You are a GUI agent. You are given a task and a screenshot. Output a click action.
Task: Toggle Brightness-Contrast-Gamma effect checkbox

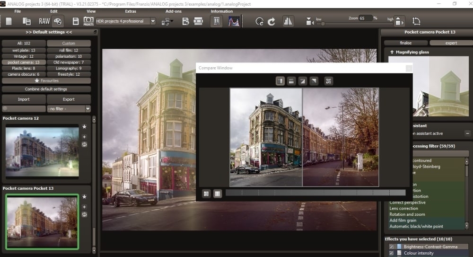coord(391,247)
